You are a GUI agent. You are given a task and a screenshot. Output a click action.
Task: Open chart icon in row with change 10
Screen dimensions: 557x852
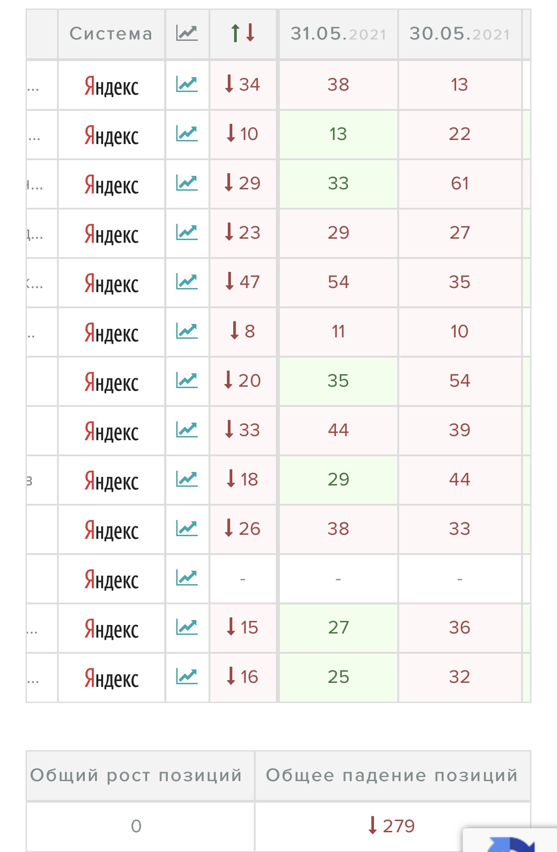187,134
